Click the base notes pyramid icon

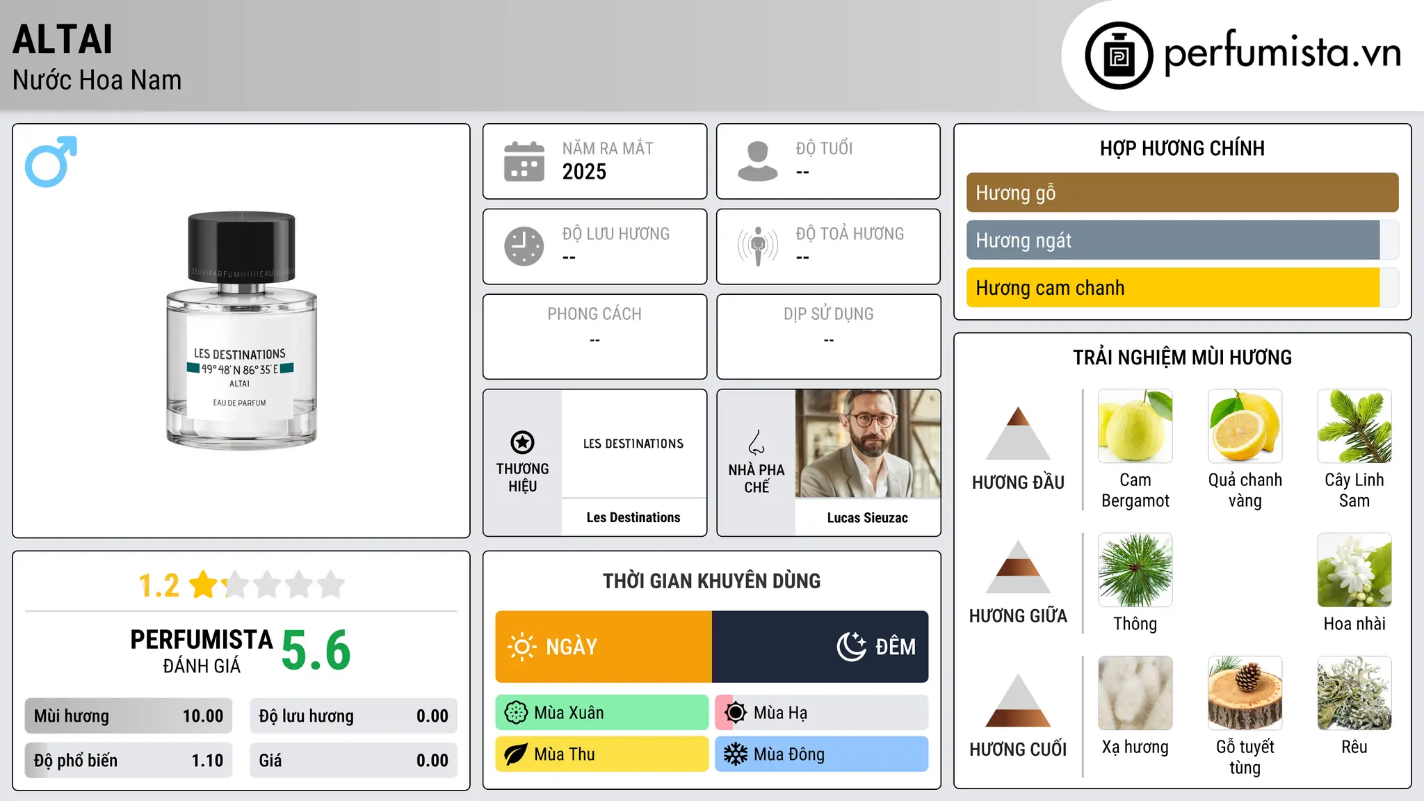coord(1018,700)
